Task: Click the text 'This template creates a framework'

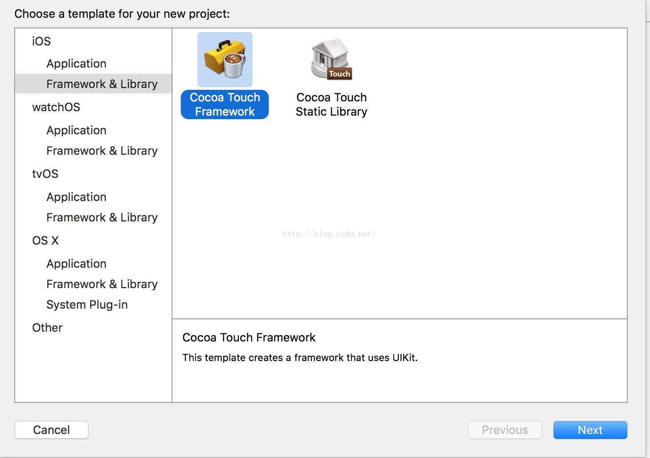Action: click(x=263, y=358)
